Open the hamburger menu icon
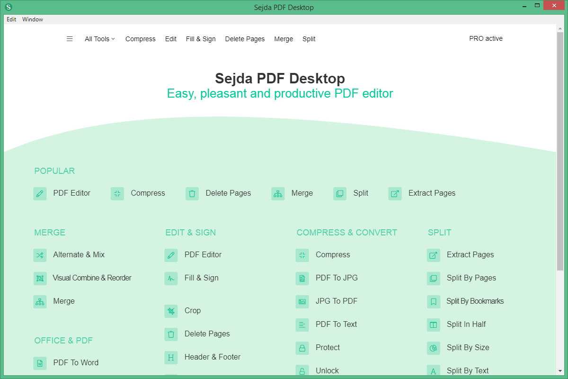 [70, 39]
